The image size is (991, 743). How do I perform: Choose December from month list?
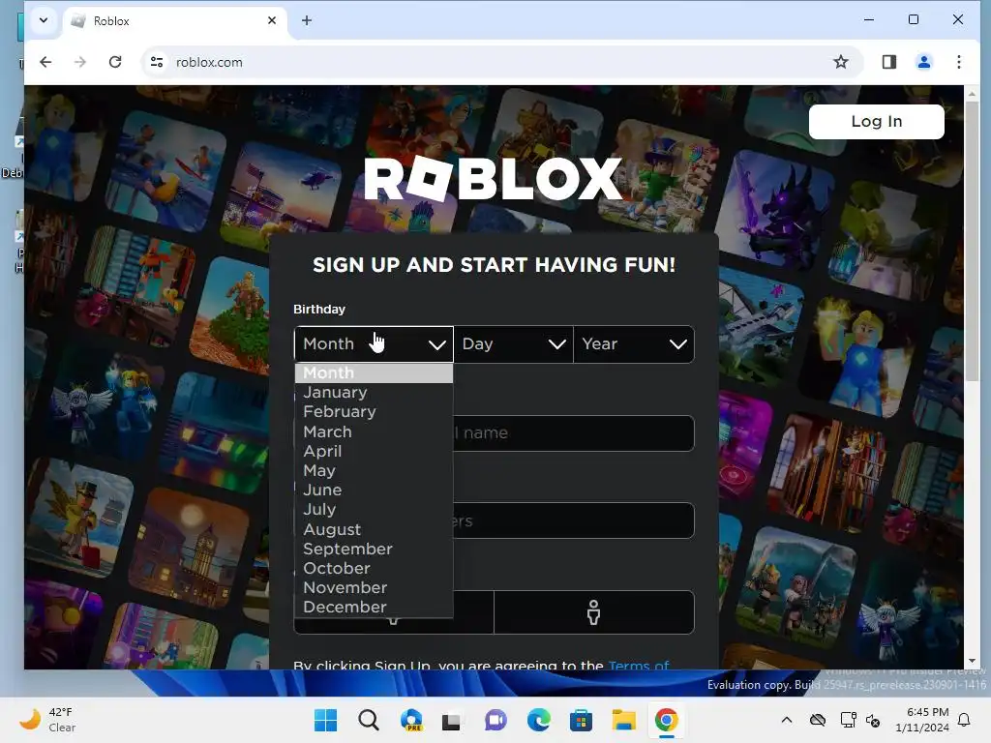click(x=374, y=608)
